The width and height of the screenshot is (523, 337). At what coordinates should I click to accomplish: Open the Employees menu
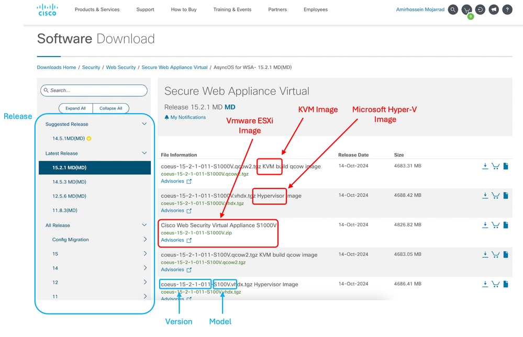coord(316,9)
